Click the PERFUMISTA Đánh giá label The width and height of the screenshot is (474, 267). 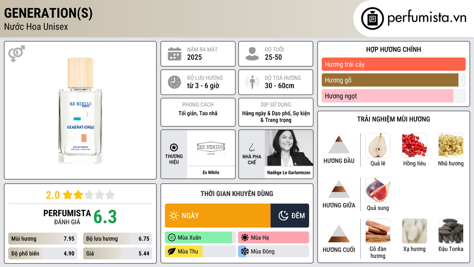pyautogui.click(x=67, y=217)
